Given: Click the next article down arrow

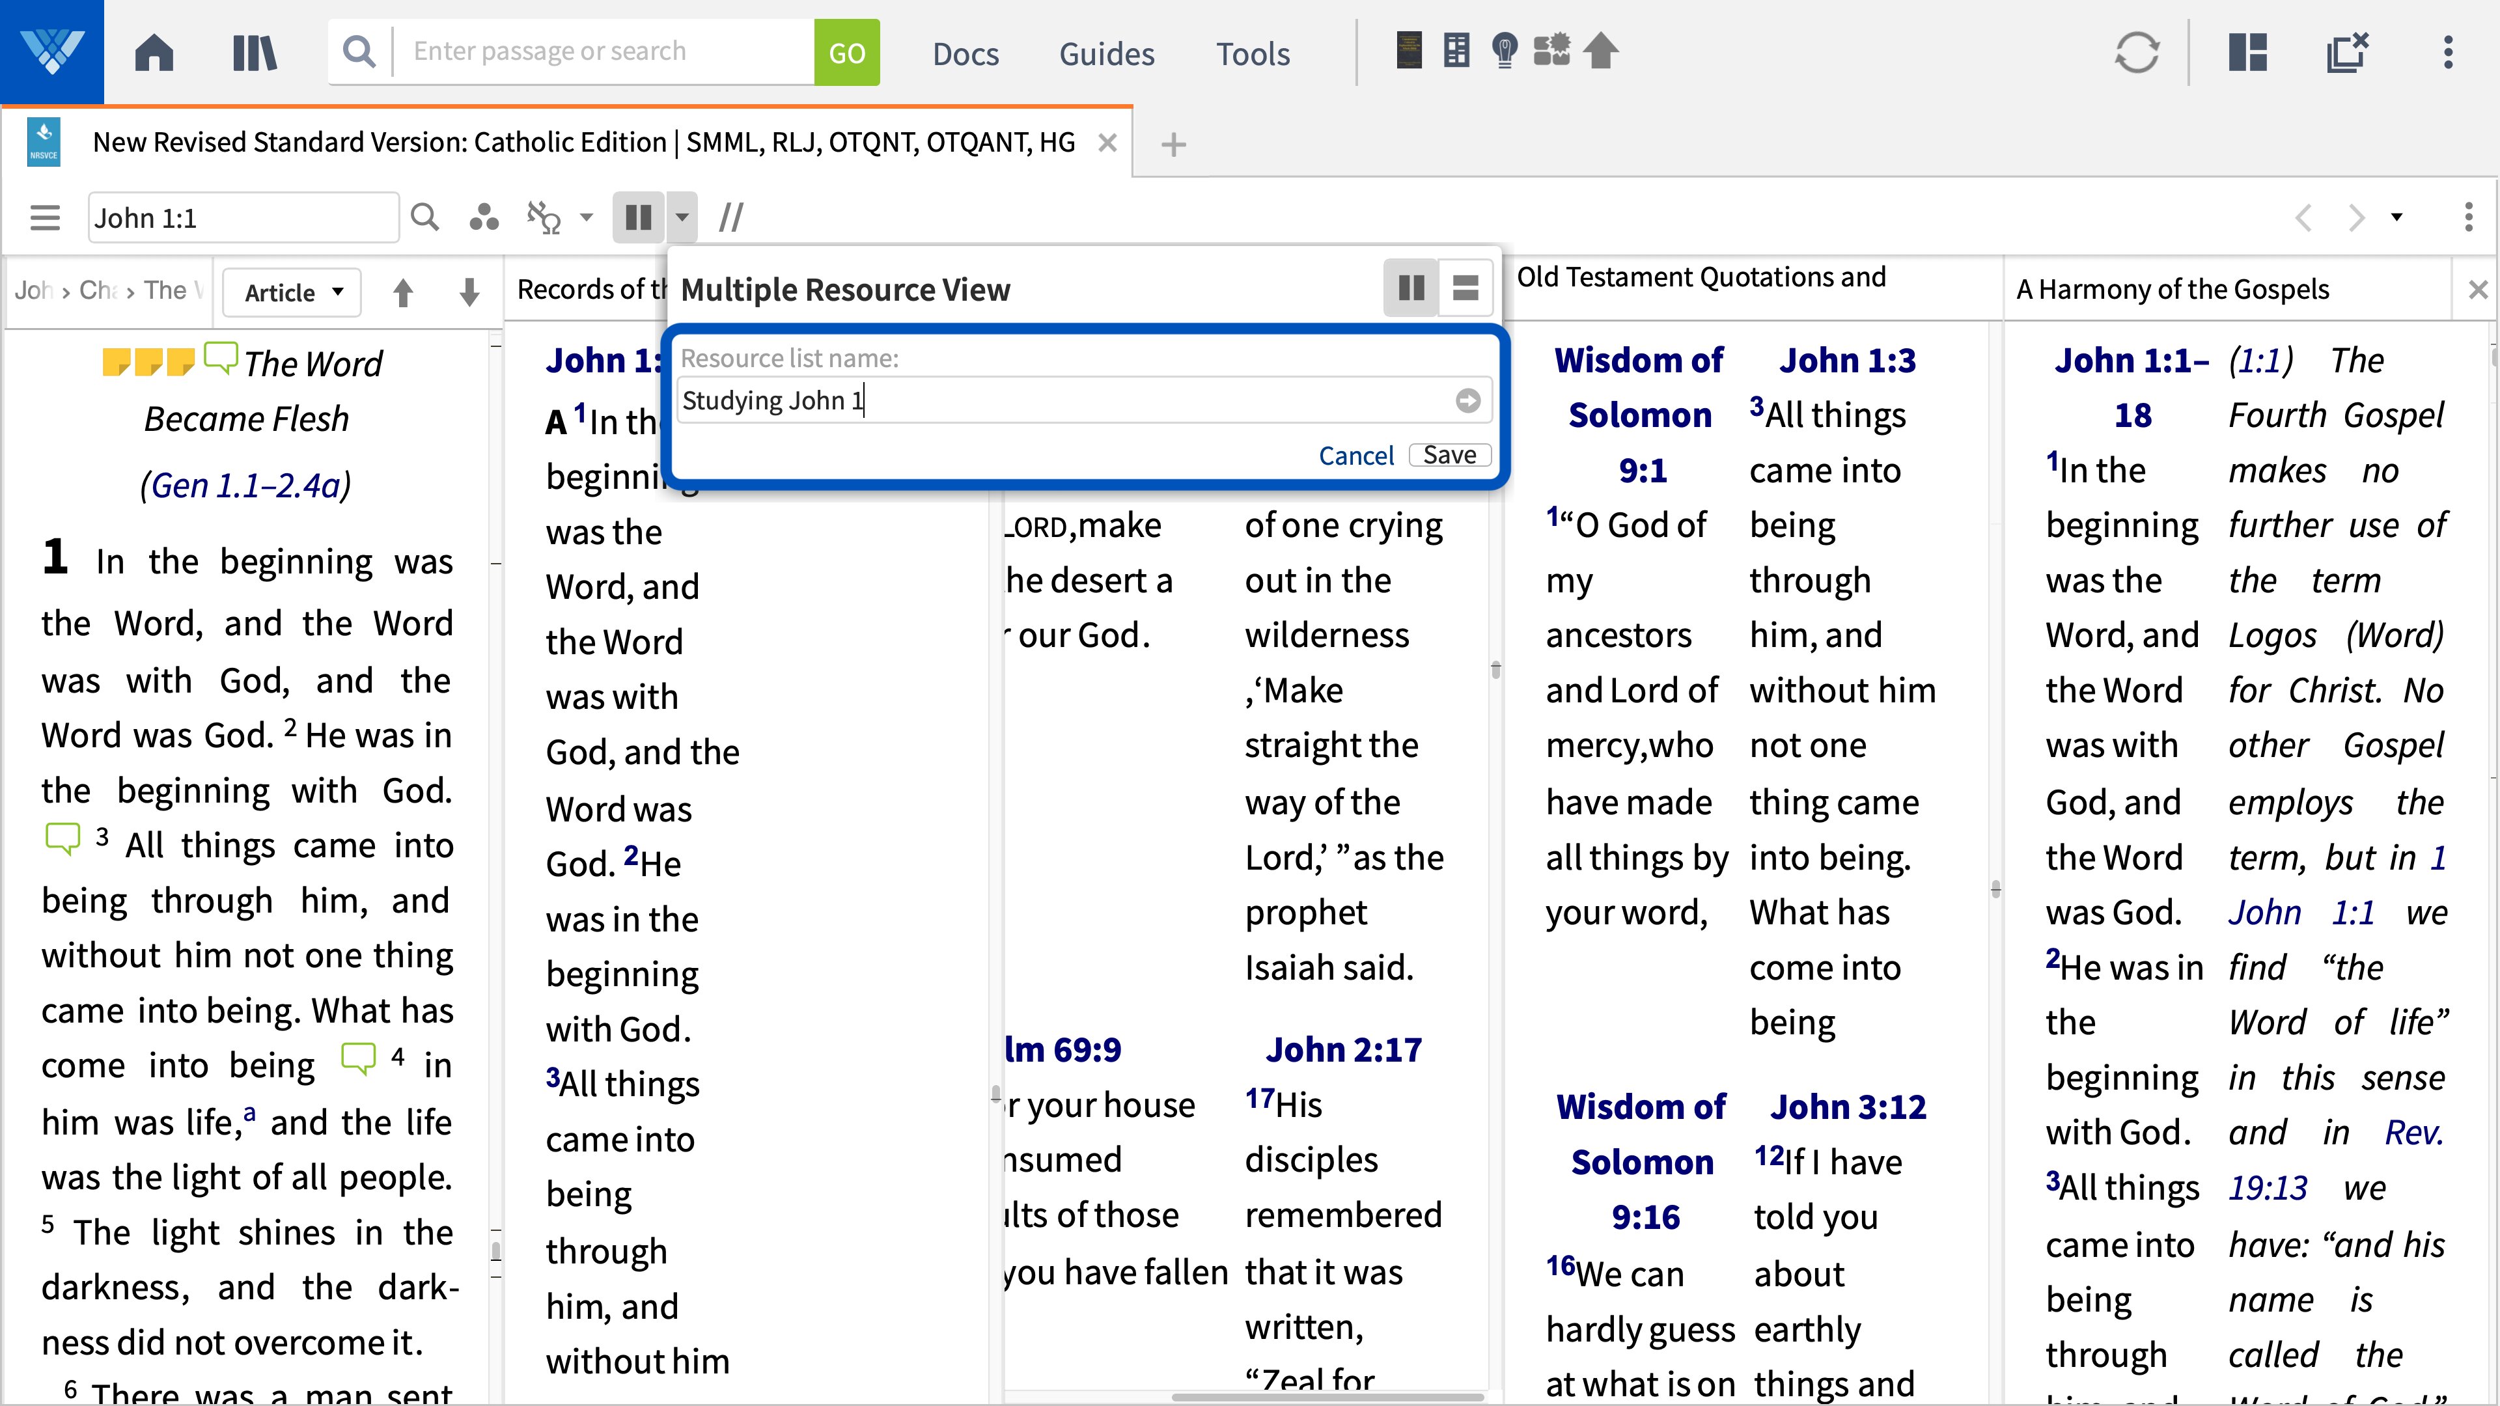Looking at the screenshot, I should tap(469, 292).
